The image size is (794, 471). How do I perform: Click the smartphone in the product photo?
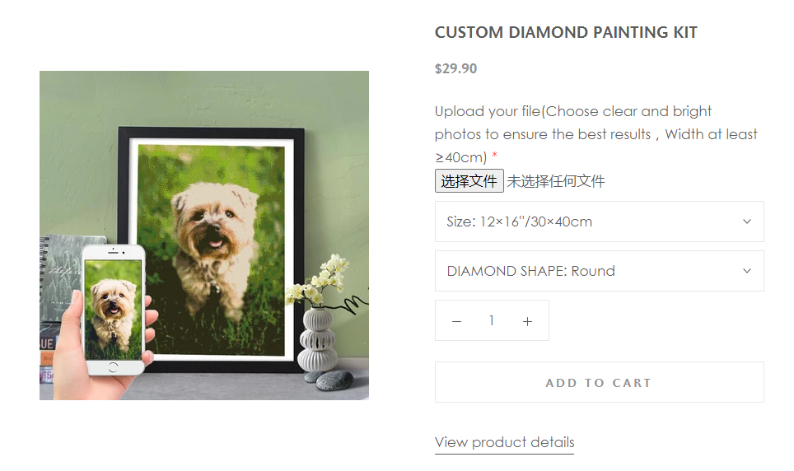pyautogui.click(x=114, y=310)
